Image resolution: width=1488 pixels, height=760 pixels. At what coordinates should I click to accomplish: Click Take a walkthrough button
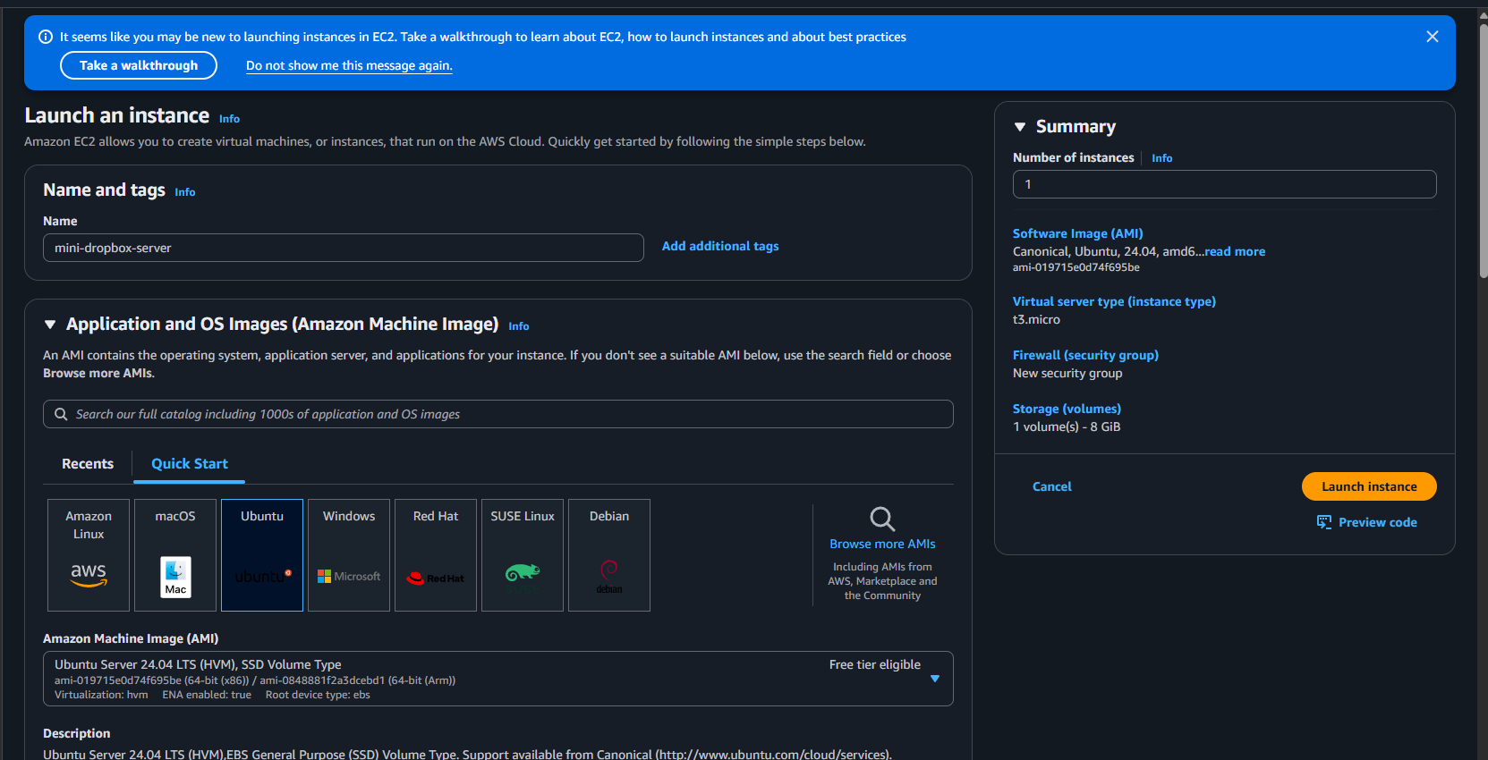139,65
